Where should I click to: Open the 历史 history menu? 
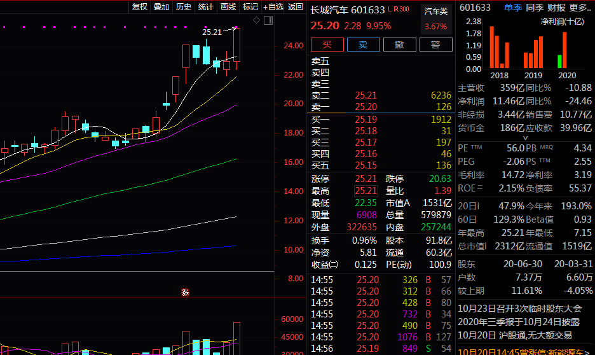tap(184, 7)
